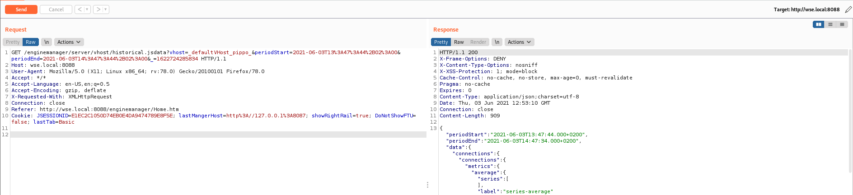This screenshot has width=853, height=195.
Task: Click the Referer header line
Action: pos(95,109)
